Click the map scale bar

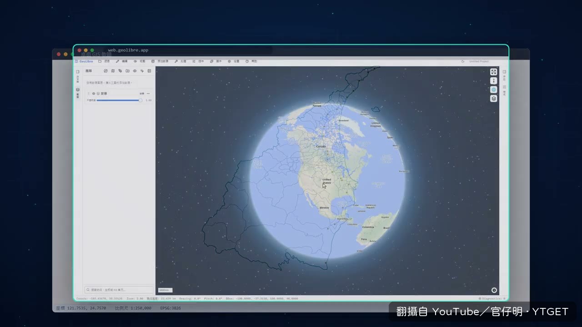pyautogui.click(x=165, y=290)
